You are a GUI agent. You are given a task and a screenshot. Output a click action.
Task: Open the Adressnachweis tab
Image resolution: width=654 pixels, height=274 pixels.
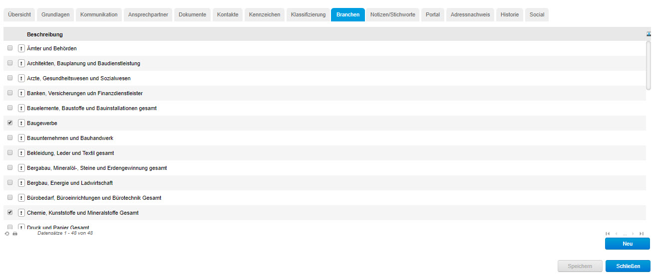(470, 14)
